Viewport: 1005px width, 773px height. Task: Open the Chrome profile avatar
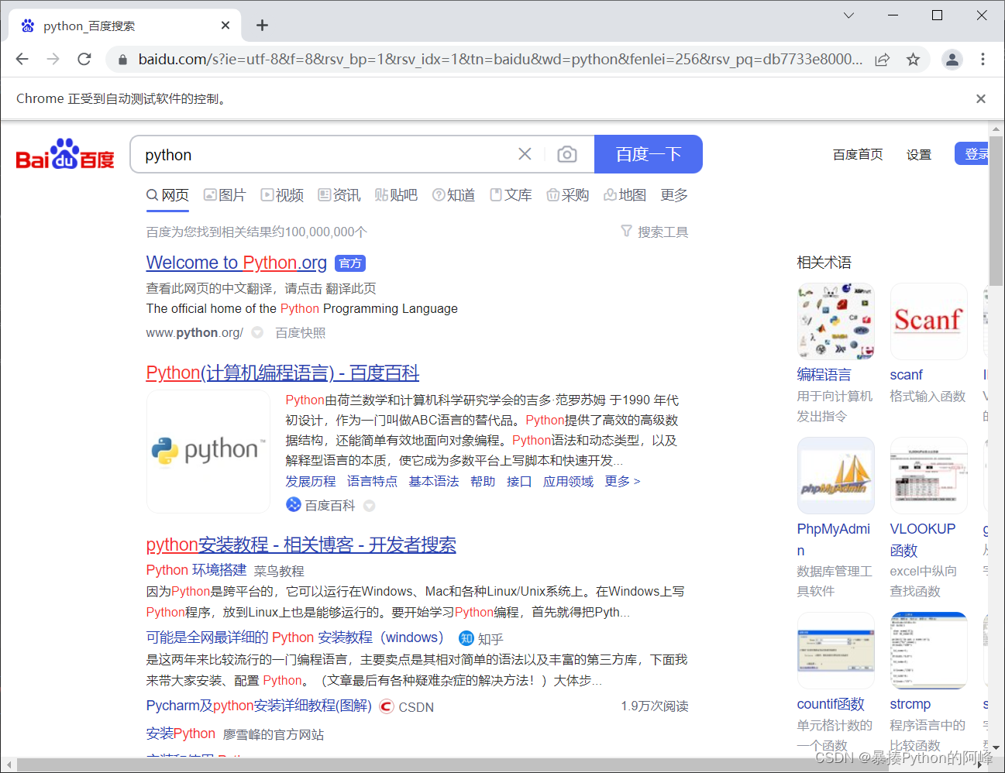pos(952,59)
